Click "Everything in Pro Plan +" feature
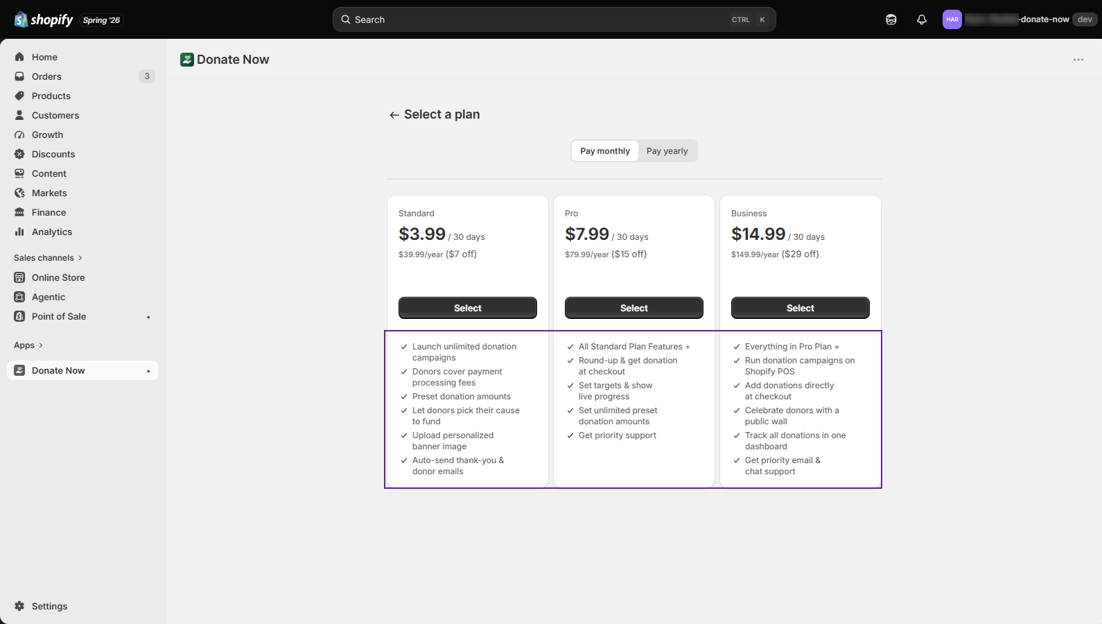Image resolution: width=1102 pixels, height=624 pixels. tap(792, 347)
